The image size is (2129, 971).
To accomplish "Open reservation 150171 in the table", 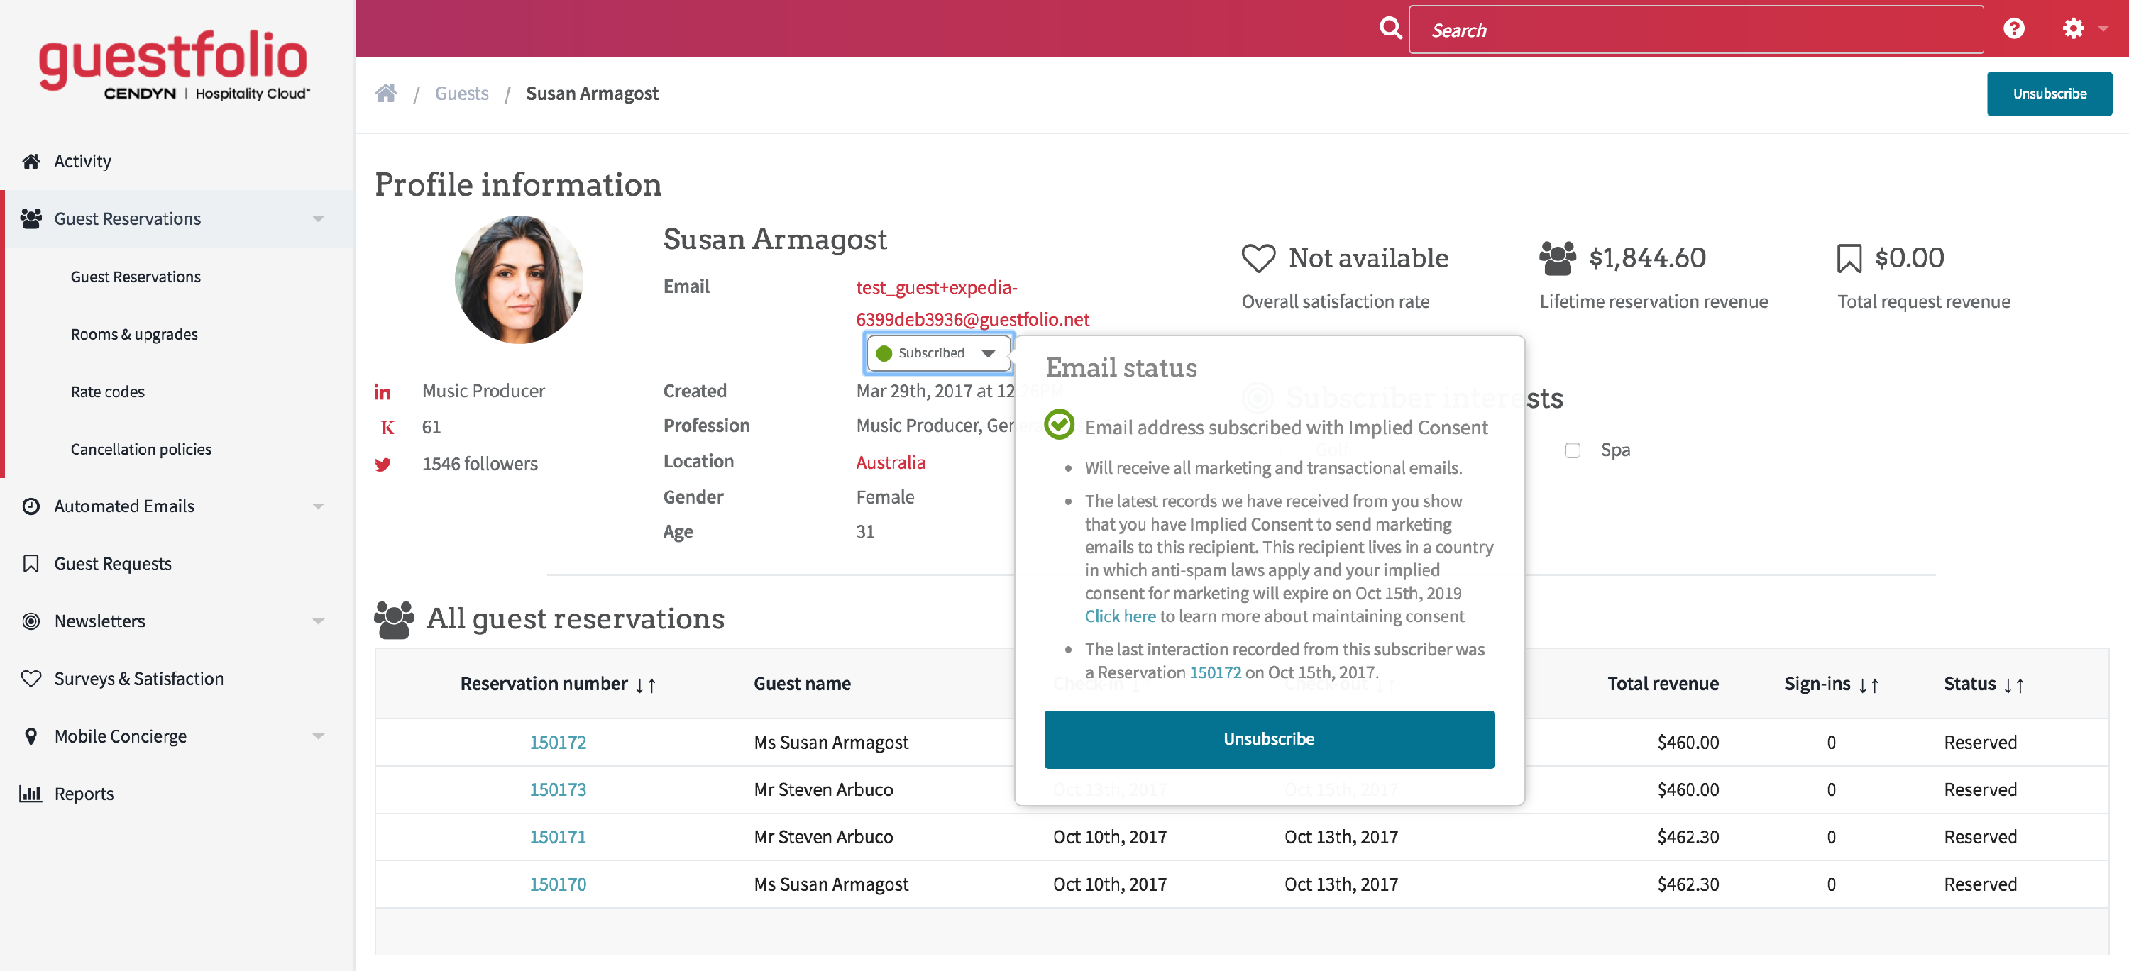I will 558,837.
